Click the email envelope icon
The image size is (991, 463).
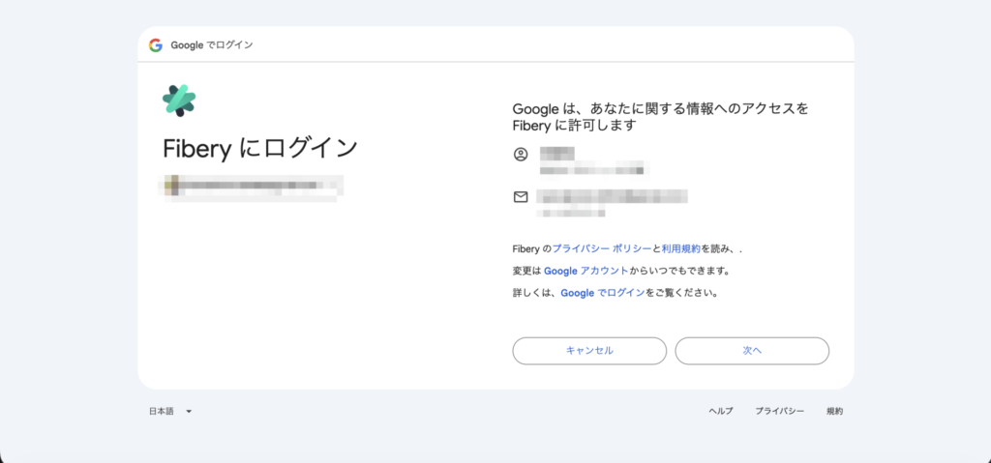pos(520,197)
